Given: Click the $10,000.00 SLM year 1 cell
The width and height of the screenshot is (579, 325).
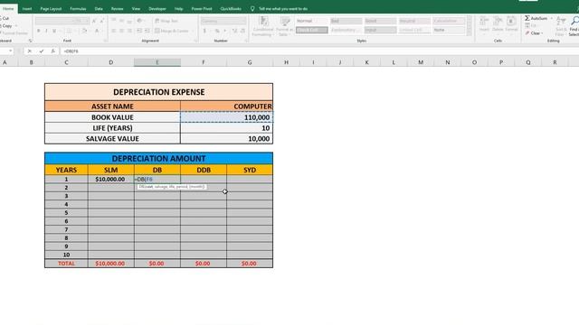Looking at the screenshot, I should (110, 179).
